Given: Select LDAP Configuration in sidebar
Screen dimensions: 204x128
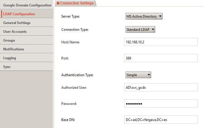Looking at the screenshot, I should tap(27, 14).
